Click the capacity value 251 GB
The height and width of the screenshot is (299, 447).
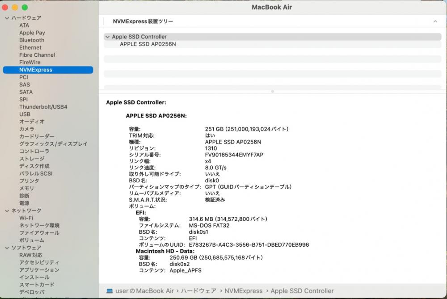tap(247, 129)
